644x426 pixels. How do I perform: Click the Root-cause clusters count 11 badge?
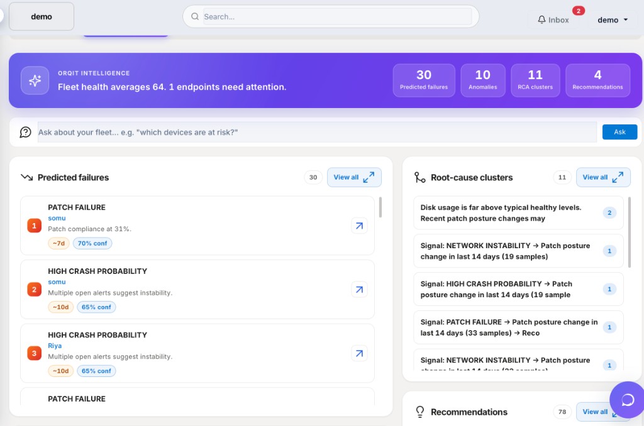pos(562,177)
